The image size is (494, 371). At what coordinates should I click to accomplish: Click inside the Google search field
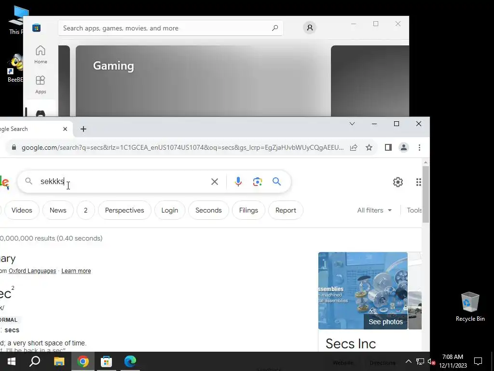[x=123, y=182]
